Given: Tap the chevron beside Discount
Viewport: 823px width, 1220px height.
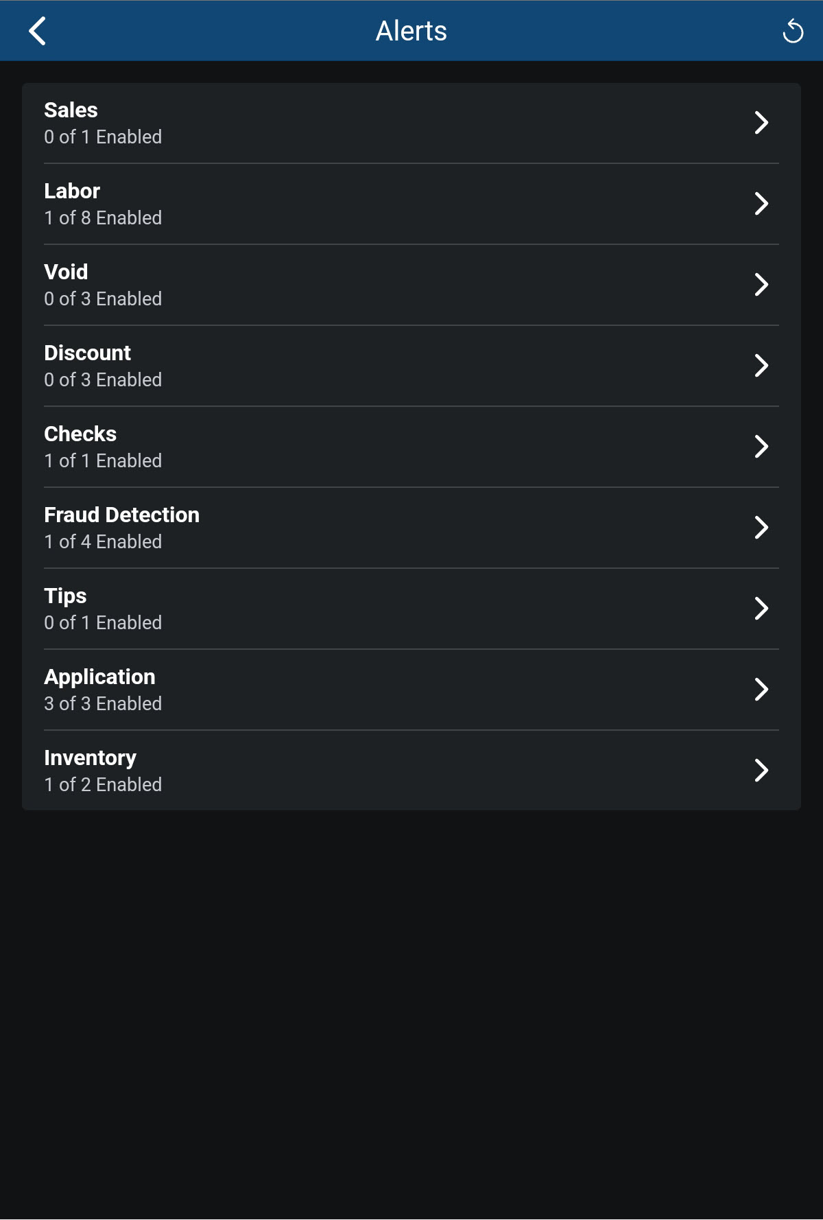Looking at the screenshot, I should [x=761, y=366].
